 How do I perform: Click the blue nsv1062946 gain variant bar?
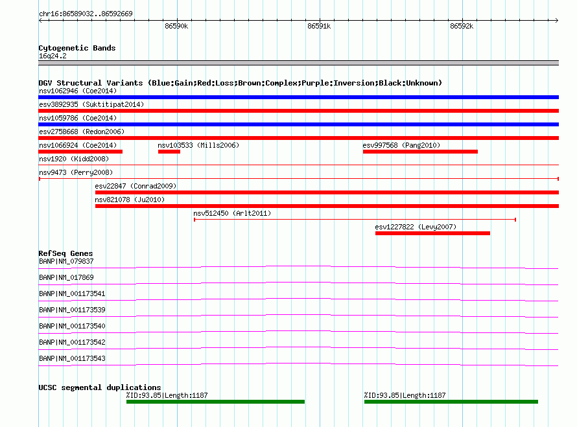pyautogui.click(x=298, y=97)
